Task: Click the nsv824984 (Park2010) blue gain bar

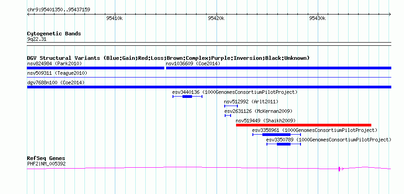Action: (x=96, y=68)
